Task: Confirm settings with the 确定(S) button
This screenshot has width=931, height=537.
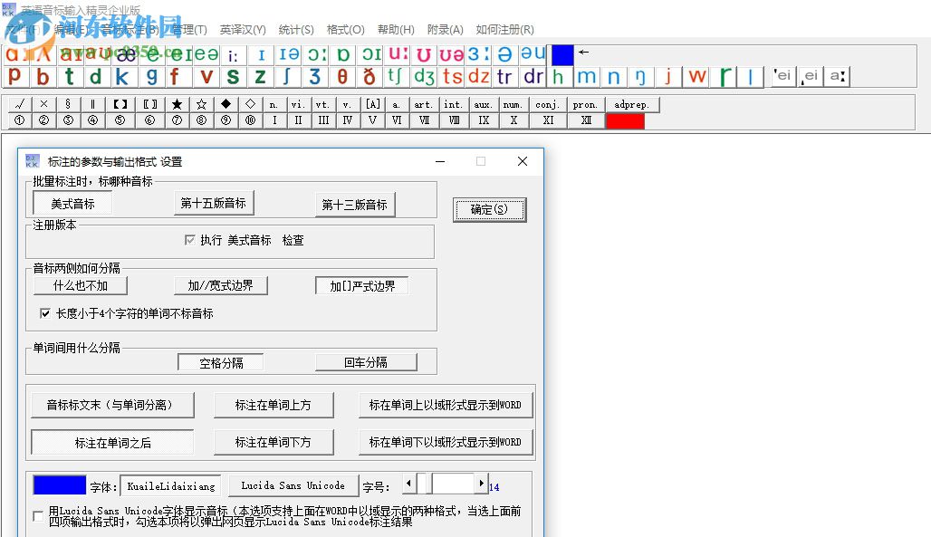Action: [489, 209]
